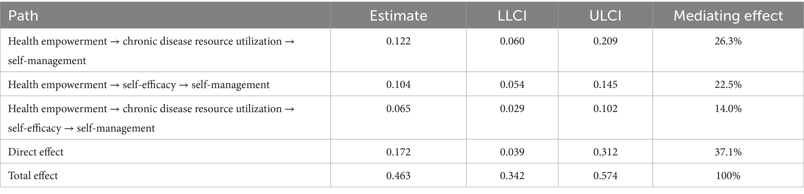
Task: Click the 100% total effect cell
Action: [728, 175]
